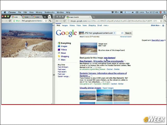The height and width of the screenshot is (125, 167).
Task: Open the Window menu
Action: [x=60, y=12]
